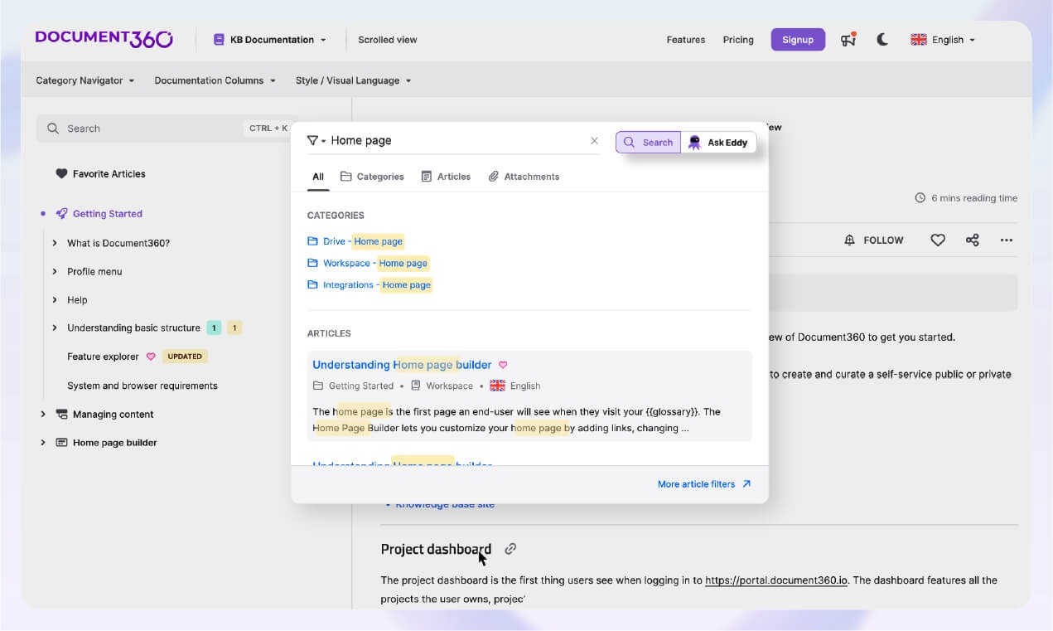Like the article with heart icon
Image resolution: width=1053 pixels, height=631 pixels.
click(938, 240)
